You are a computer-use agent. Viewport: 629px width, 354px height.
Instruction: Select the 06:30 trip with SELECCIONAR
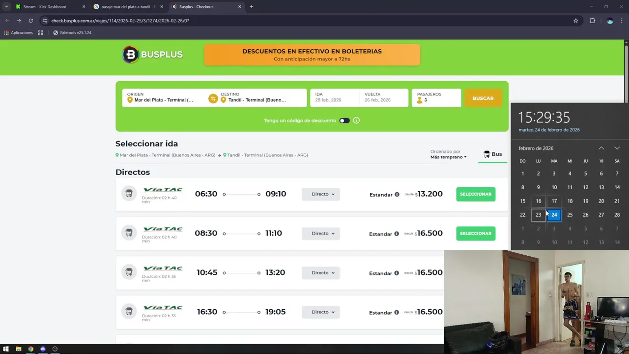(476, 194)
